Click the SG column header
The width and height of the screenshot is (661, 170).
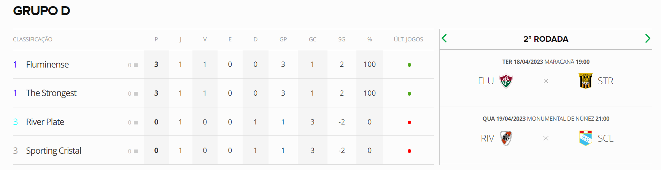click(342, 39)
